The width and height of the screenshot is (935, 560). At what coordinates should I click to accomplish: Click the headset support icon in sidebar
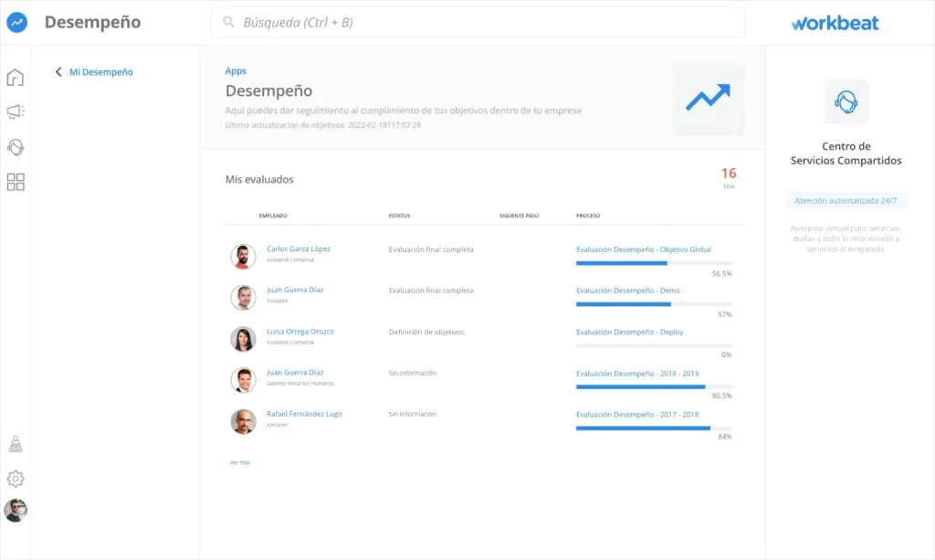pos(16,147)
